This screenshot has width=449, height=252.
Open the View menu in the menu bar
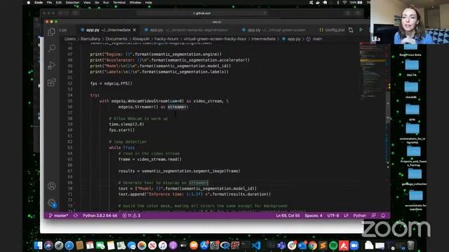tap(87, 3)
